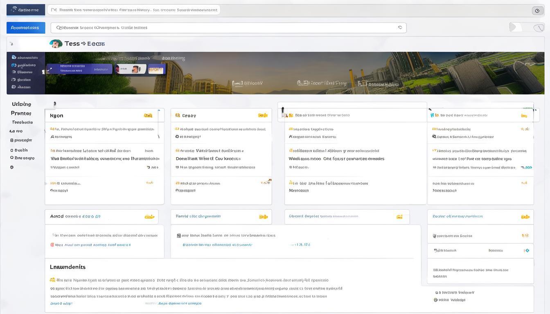Click the blue link at bottom-left of Lnaumdenits
This screenshot has height=314, width=550.
pos(61,303)
